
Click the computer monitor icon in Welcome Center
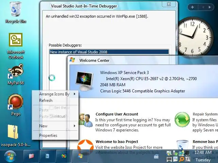point(84,81)
